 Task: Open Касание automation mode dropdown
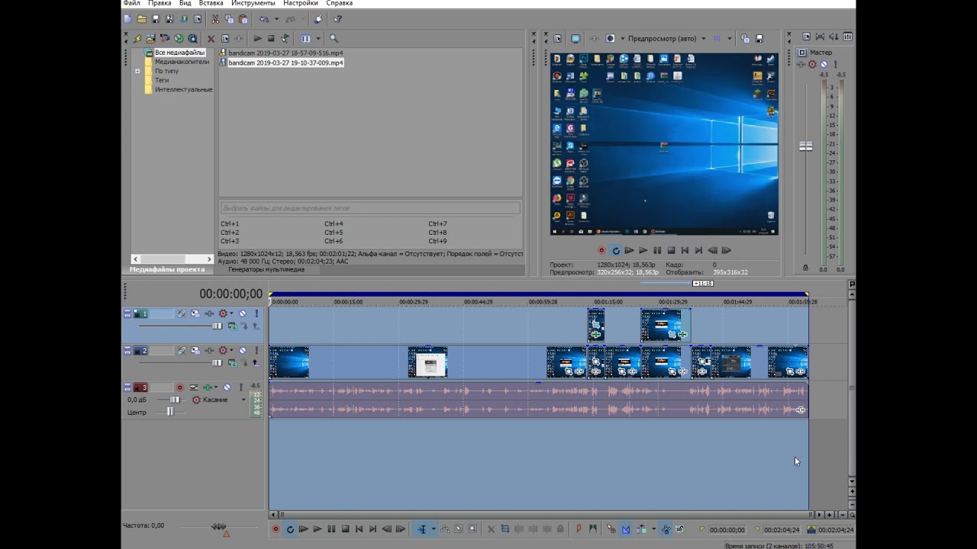click(x=243, y=400)
